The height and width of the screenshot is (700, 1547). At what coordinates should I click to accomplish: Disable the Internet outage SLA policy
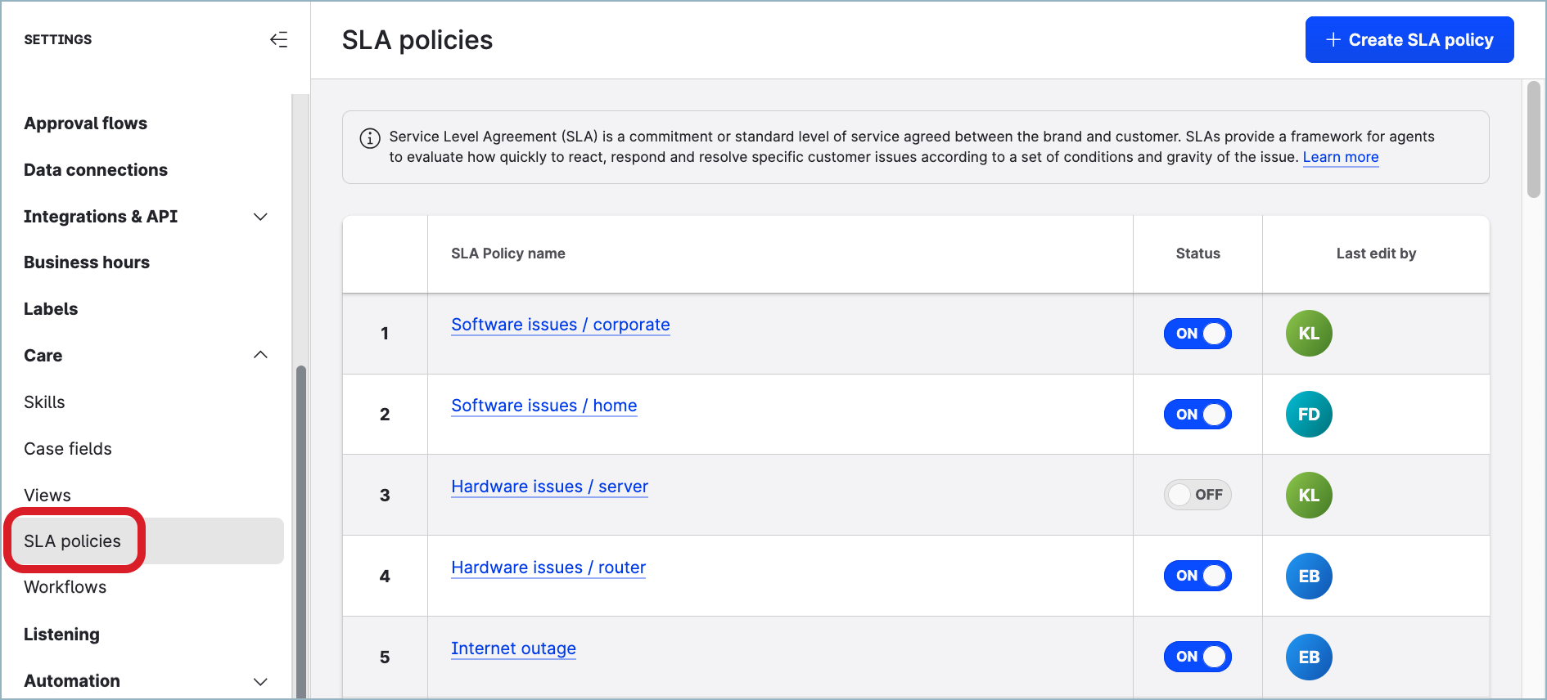(1197, 657)
